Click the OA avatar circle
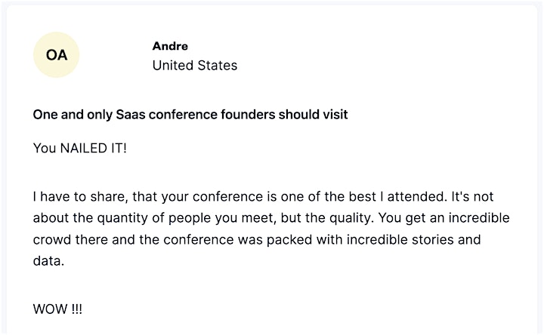Viewport: 544px width, 335px height. [x=56, y=55]
